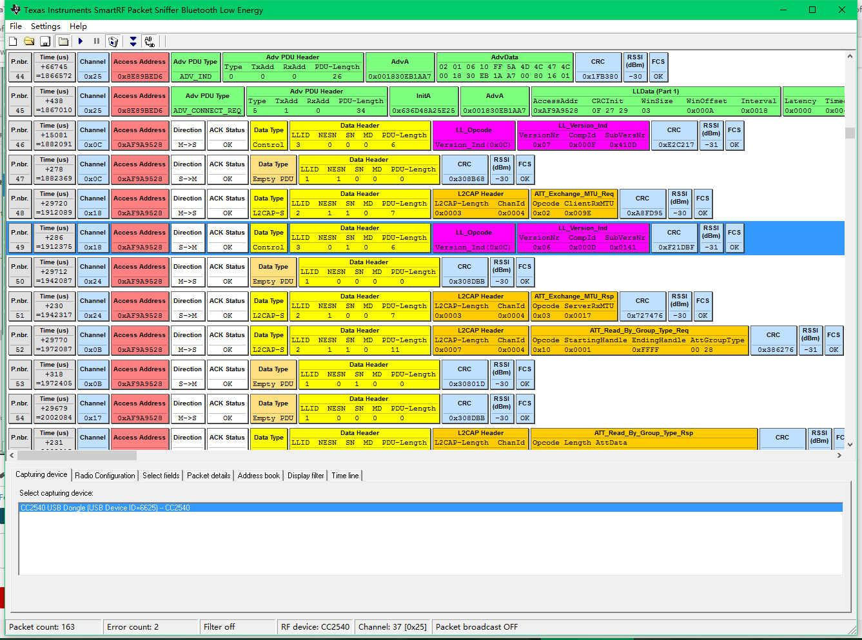Show the Address book tab

pos(259,476)
